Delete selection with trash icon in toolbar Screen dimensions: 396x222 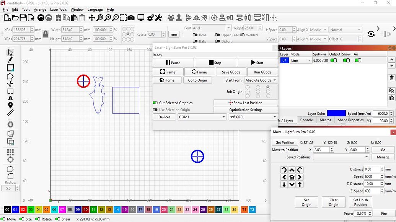(x=82, y=18)
